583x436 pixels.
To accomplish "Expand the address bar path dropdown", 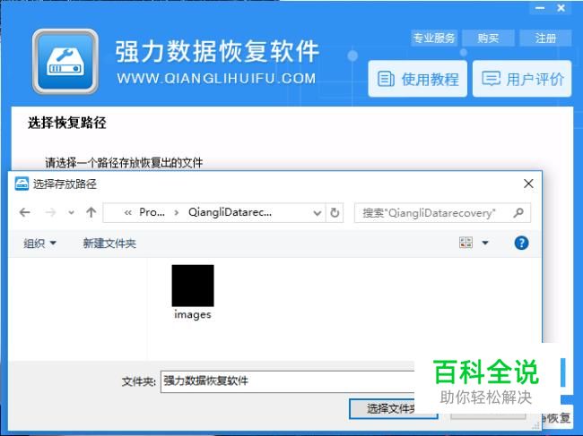I will [x=317, y=213].
